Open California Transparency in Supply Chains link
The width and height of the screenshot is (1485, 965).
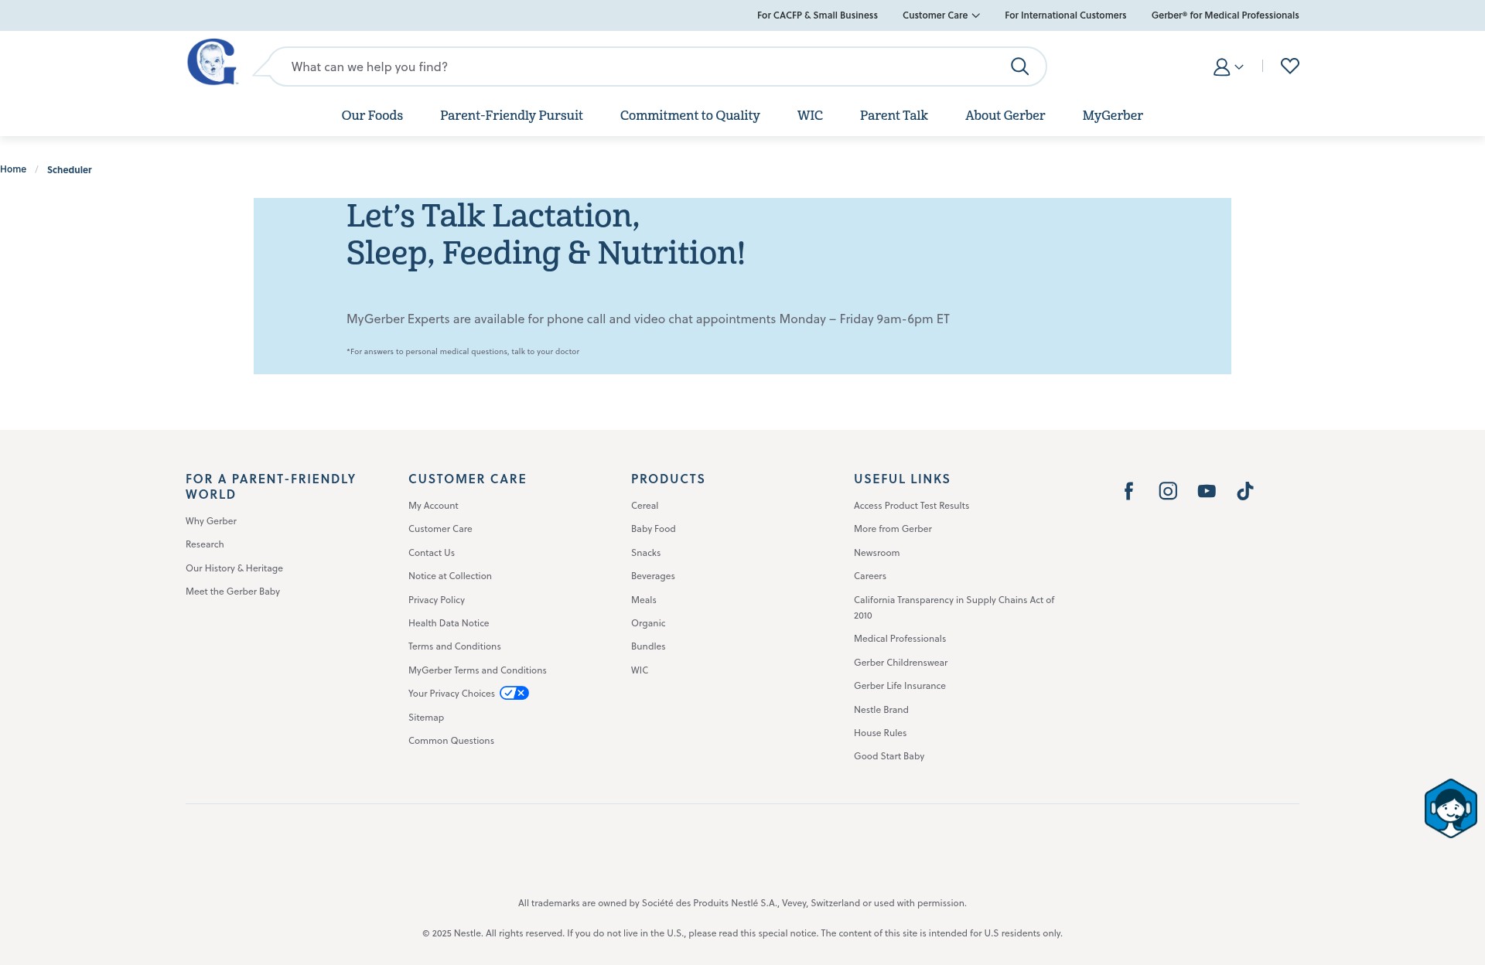[x=954, y=608]
